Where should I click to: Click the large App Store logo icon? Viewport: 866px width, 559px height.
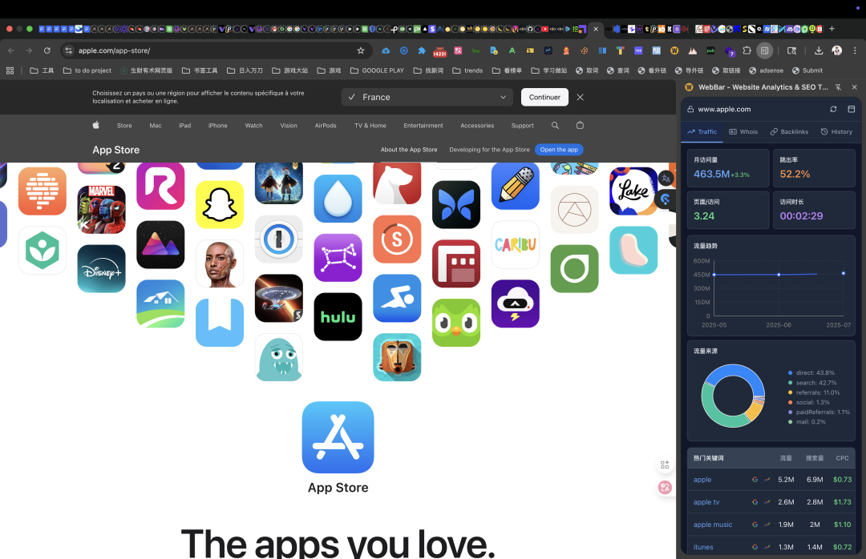click(x=338, y=437)
